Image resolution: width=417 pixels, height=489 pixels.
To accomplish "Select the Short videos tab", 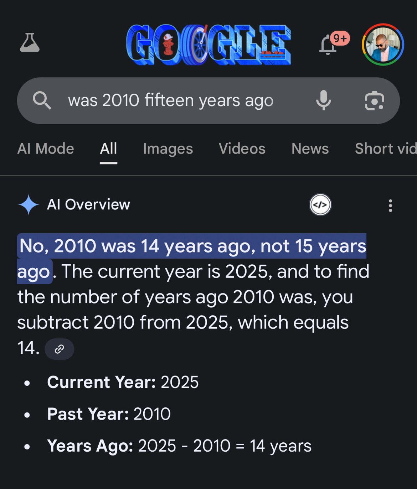I will click(386, 149).
